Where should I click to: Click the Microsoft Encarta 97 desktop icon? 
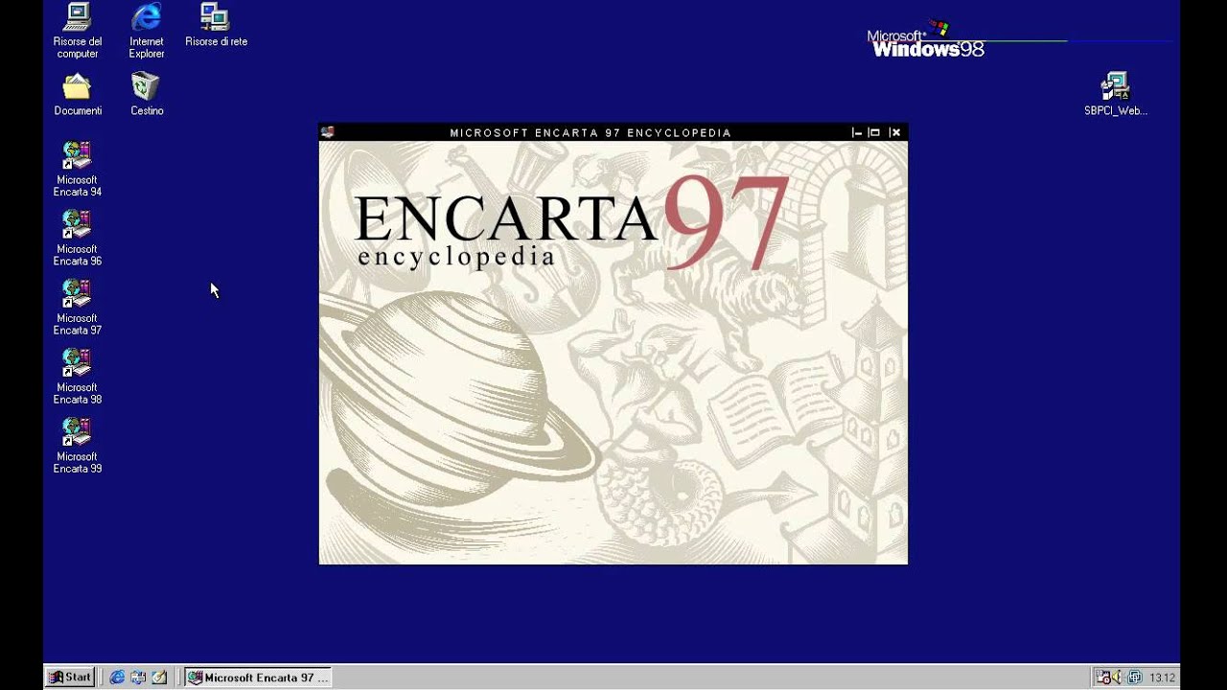click(x=77, y=307)
